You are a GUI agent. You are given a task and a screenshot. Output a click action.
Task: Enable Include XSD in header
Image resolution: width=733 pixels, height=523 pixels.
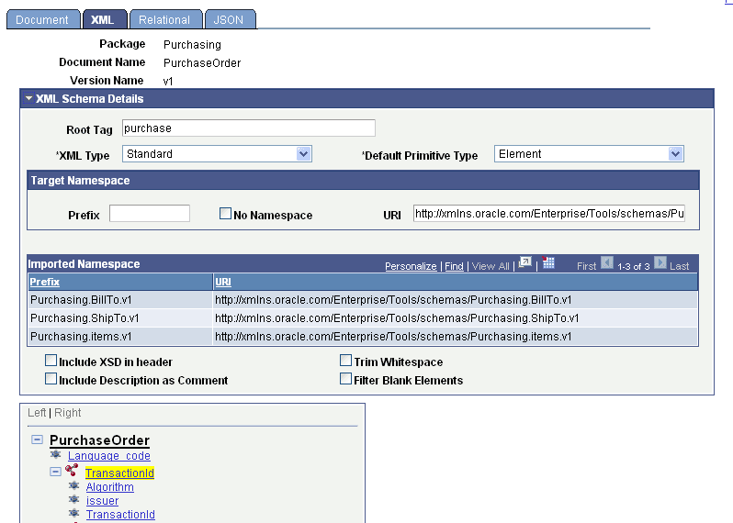[51, 361]
